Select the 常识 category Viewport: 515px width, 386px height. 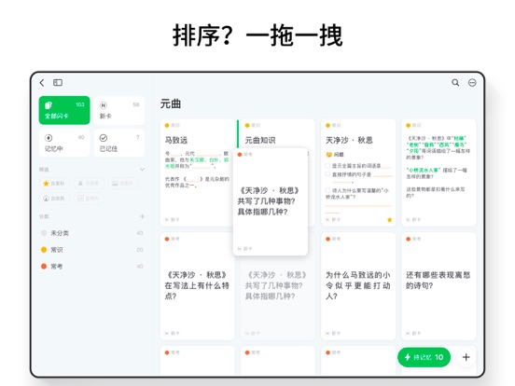[x=92, y=250]
